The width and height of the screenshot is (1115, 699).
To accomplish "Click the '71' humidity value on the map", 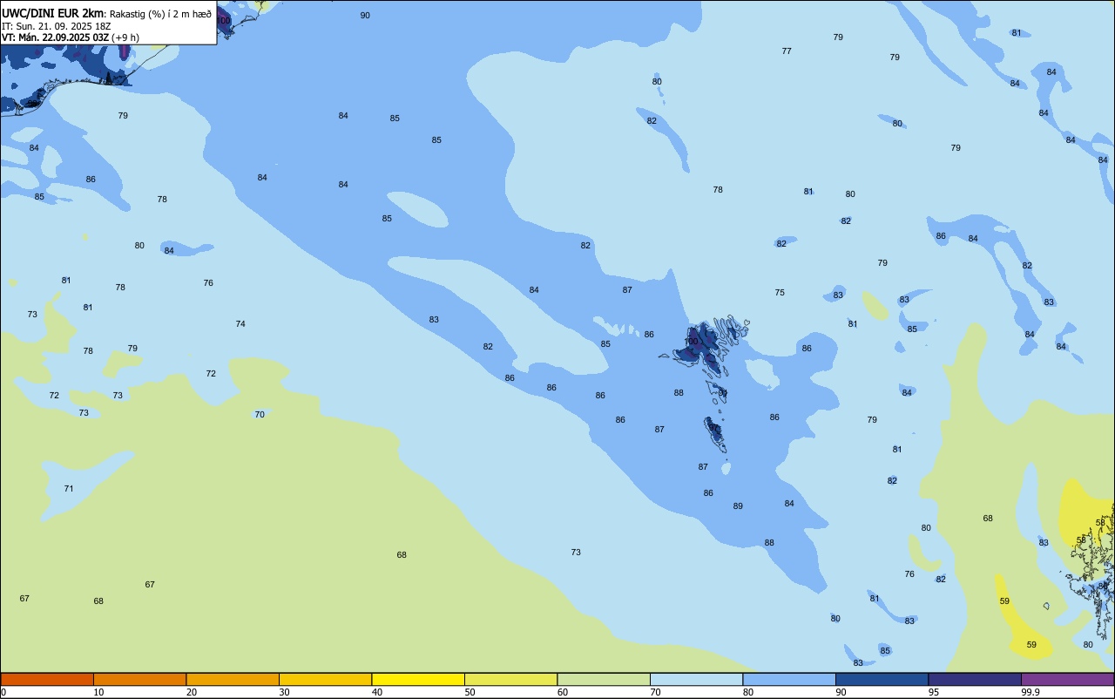I will [x=69, y=489].
